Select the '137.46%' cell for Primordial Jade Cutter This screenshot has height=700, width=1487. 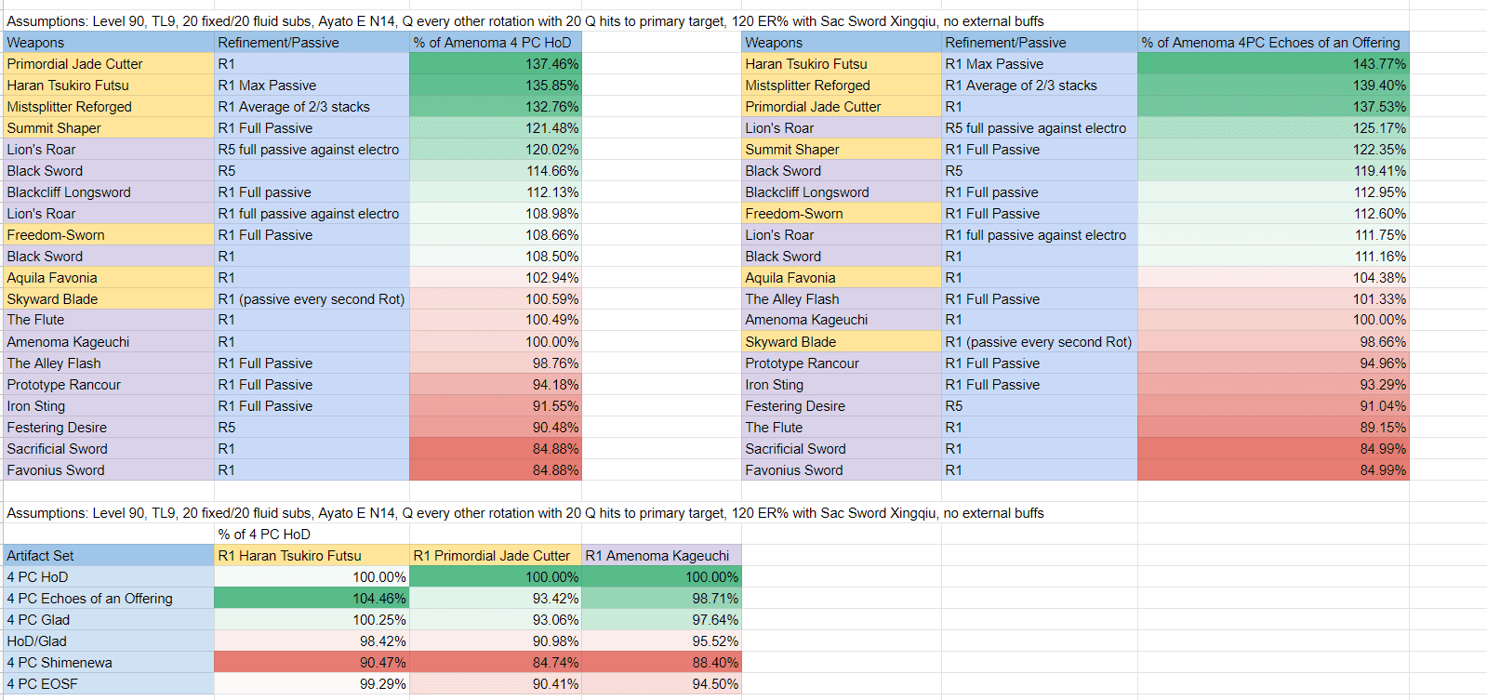tap(495, 64)
